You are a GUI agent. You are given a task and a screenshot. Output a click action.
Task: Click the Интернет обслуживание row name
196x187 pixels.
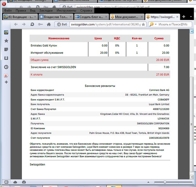tap(47, 53)
